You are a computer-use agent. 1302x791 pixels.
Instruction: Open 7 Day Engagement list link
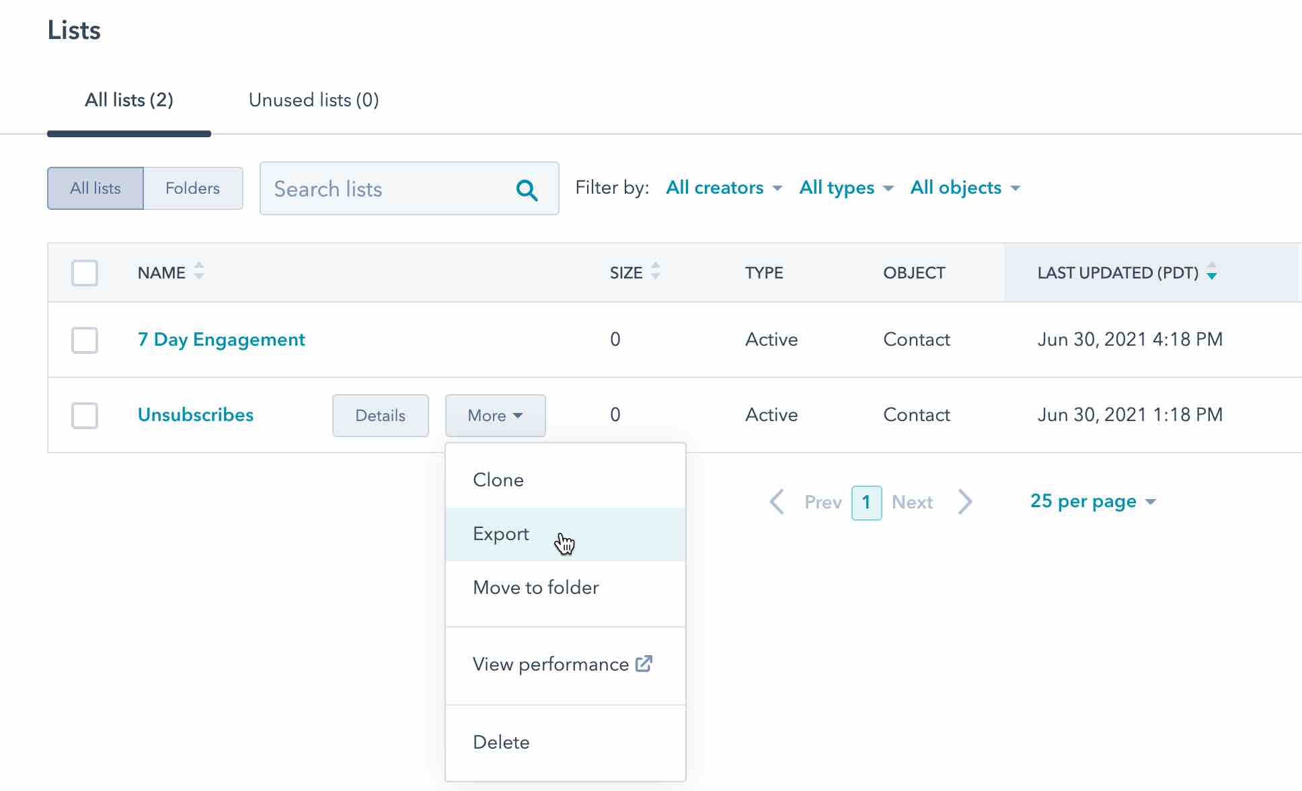click(221, 340)
